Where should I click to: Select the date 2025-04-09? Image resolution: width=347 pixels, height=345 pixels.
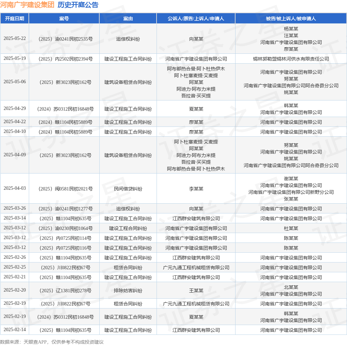(x=15, y=155)
